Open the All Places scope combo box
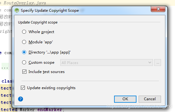Screen dimensions: 175x112 (x=107, y=62)
